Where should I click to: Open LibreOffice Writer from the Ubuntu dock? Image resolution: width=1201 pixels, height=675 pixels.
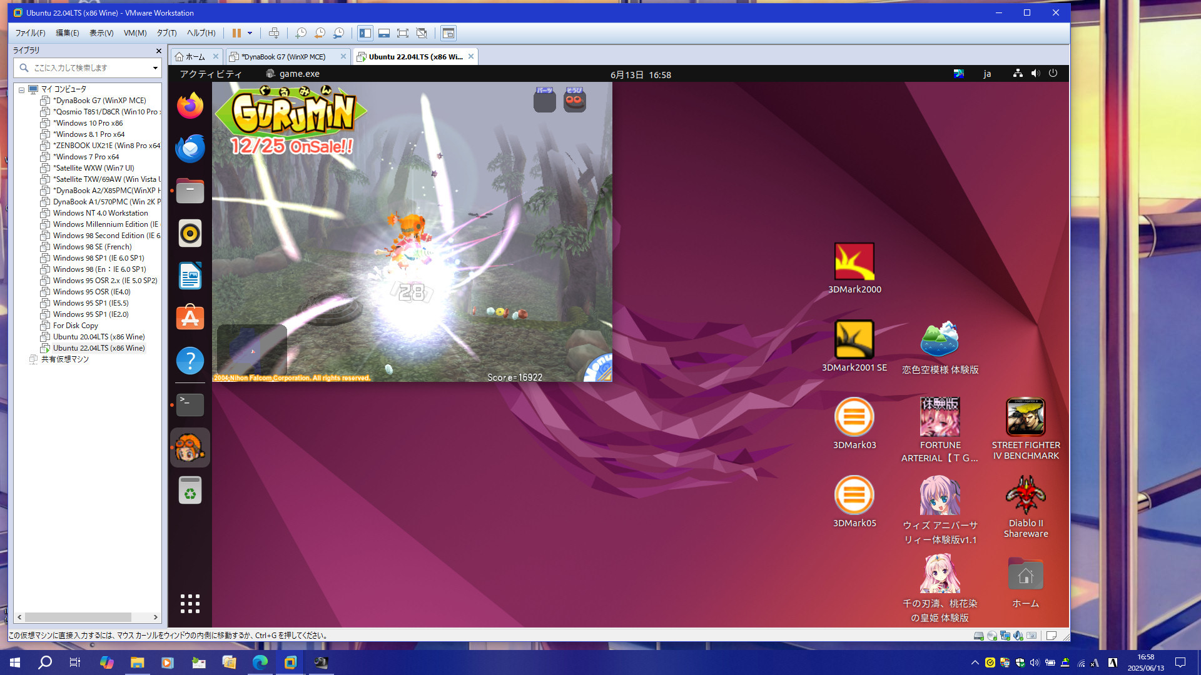(x=190, y=276)
